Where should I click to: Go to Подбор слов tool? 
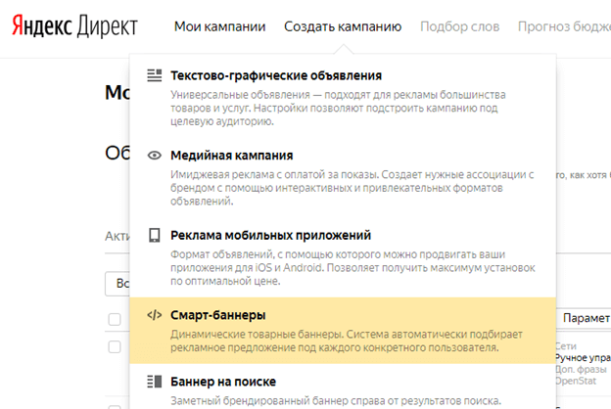coord(460,26)
